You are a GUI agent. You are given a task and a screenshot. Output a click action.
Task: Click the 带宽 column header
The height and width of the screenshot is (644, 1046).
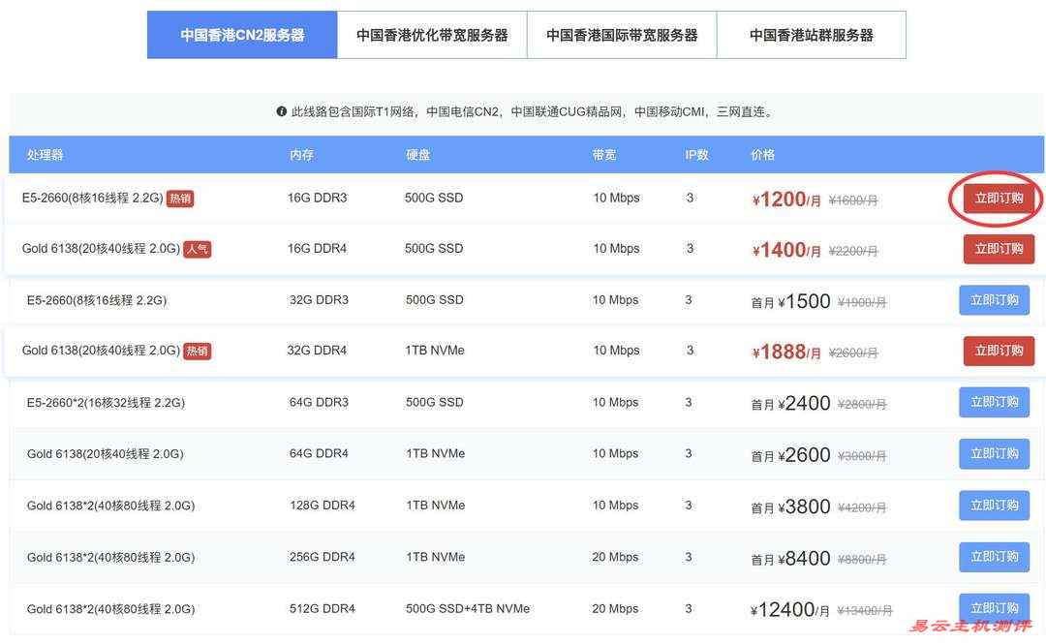coord(604,155)
